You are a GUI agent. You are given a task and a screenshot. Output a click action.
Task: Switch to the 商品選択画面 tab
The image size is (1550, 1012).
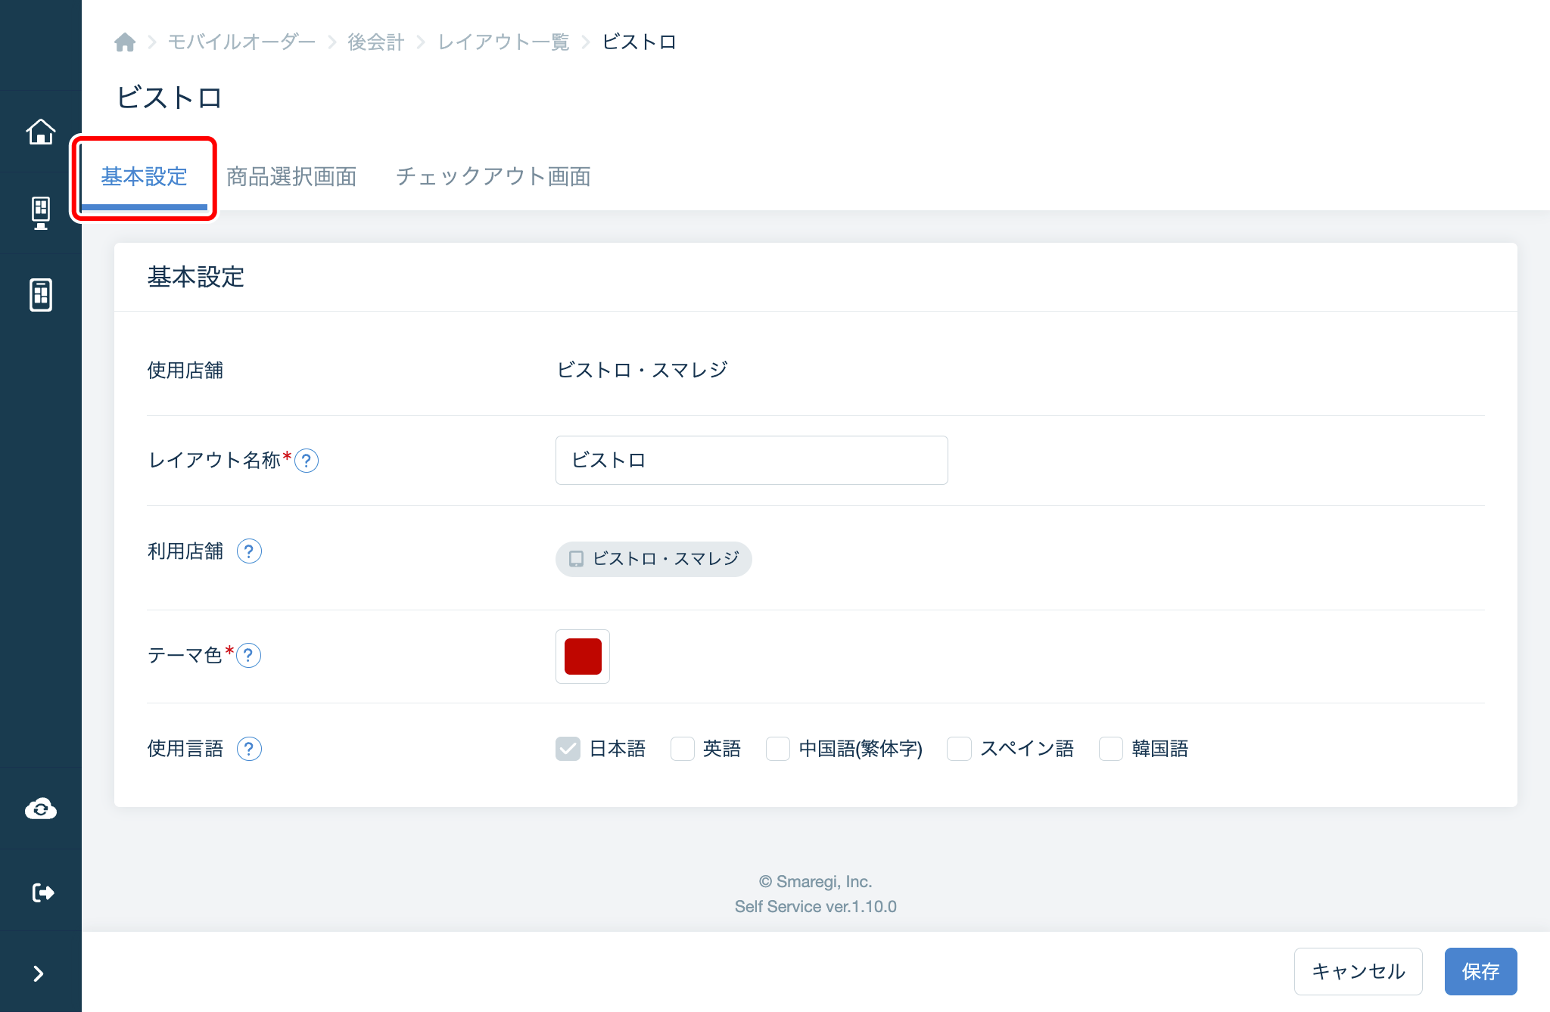coord(292,177)
